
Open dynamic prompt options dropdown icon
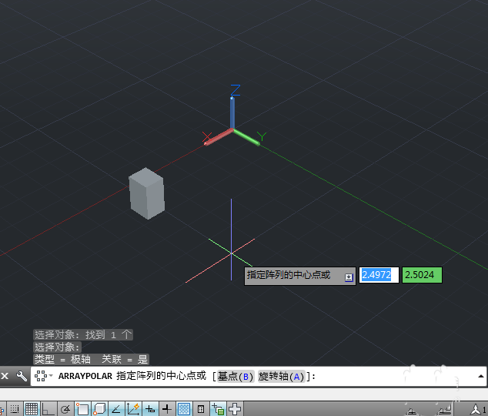click(349, 277)
